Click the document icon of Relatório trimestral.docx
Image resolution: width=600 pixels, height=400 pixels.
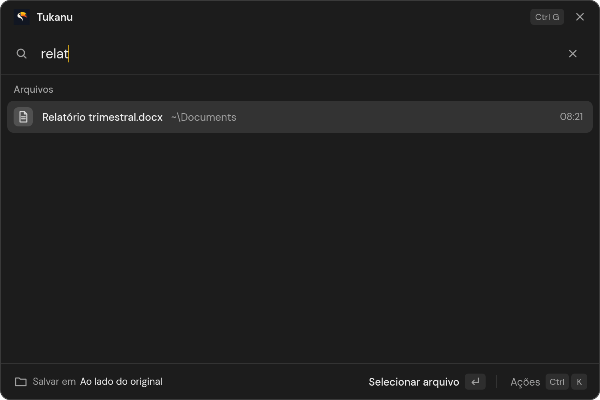coord(23,117)
